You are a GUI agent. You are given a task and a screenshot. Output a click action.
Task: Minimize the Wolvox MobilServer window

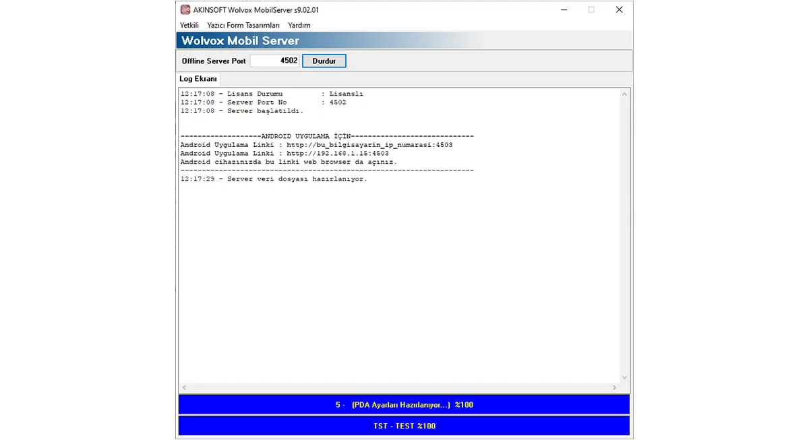pyautogui.click(x=563, y=9)
